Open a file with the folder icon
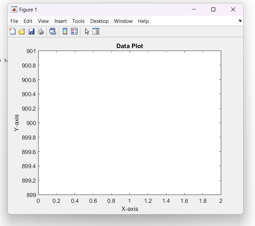The image size is (255, 226). click(22, 31)
